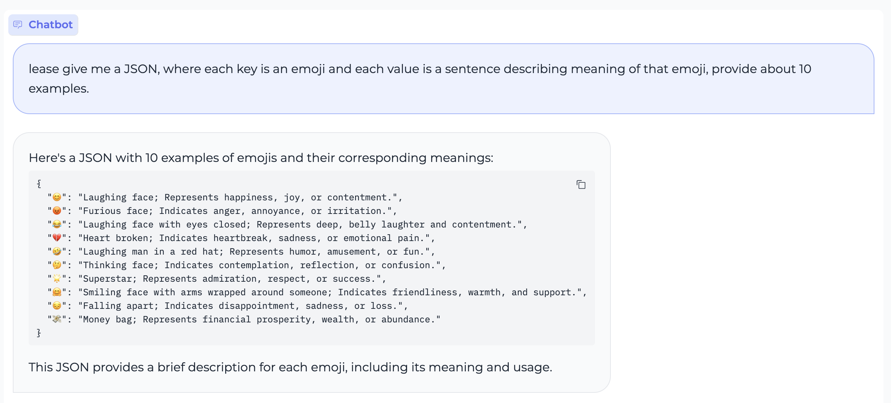This screenshot has width=891, height=403.
Task: Click the smiling face emoji key
Action: pos(57,197)
